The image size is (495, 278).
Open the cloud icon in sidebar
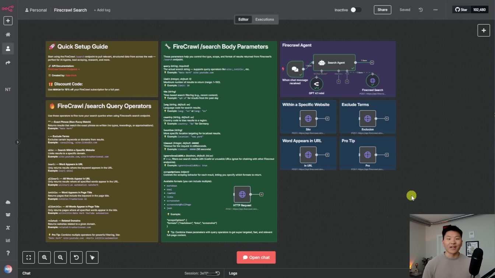tap(8, 202)
